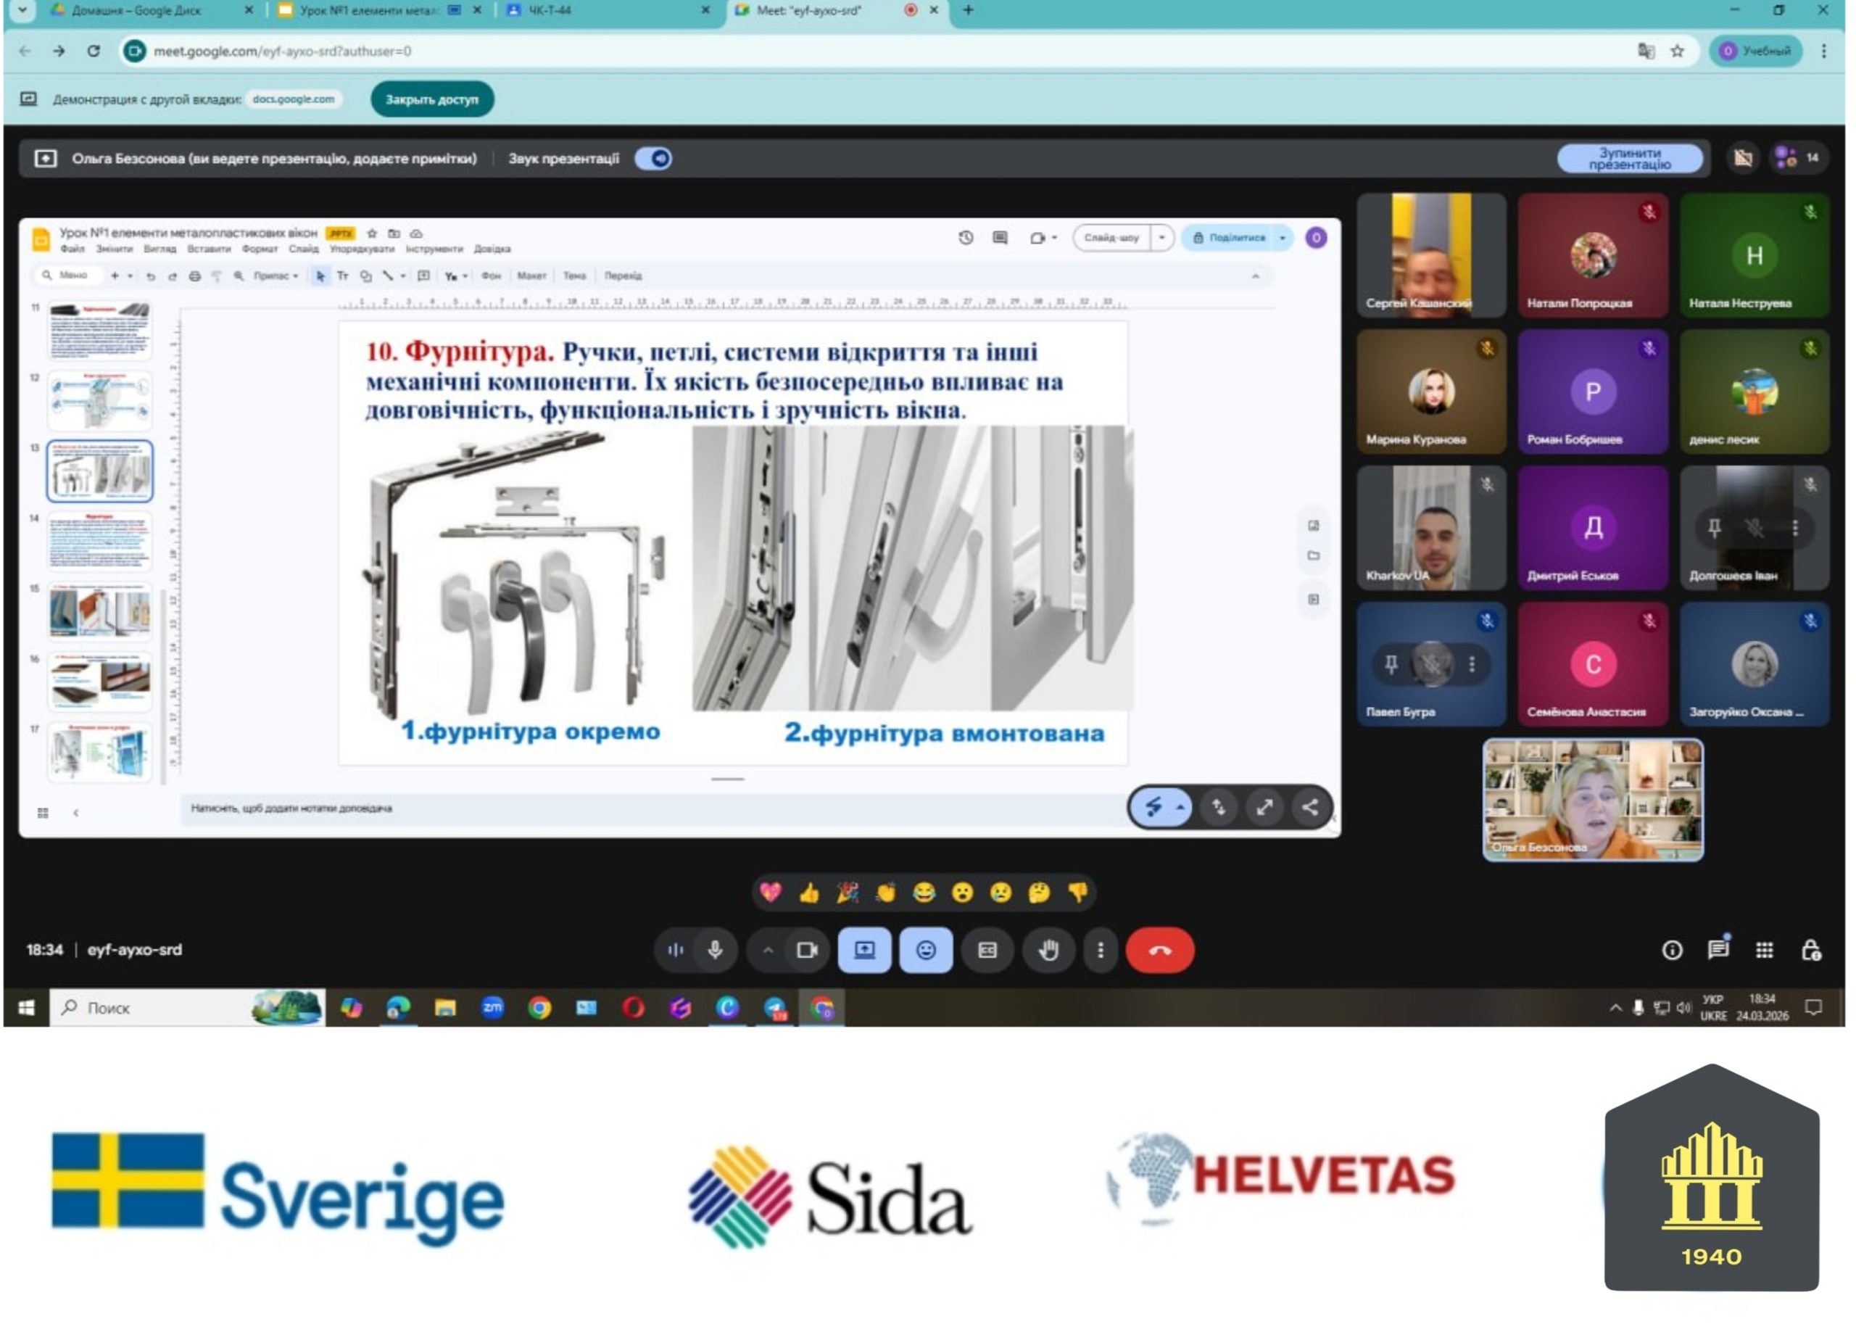Open meeting details info icon
Screen dimensions: 1856x1324
[1671, 950]
